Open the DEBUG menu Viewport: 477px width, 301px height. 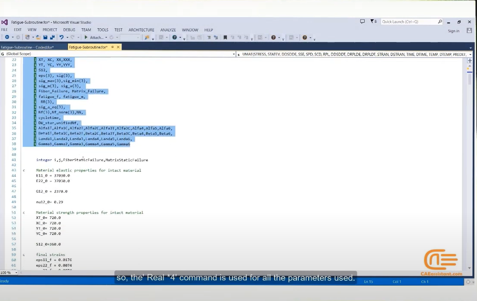pyautogui.click(x=69, y=30)
